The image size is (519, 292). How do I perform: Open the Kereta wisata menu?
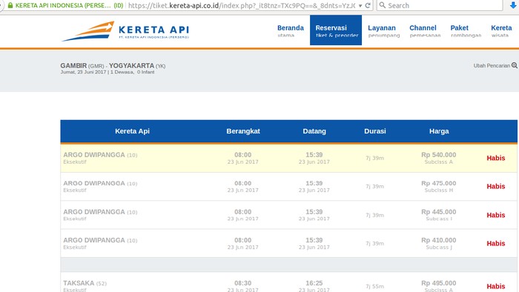(x=501, y=30)
